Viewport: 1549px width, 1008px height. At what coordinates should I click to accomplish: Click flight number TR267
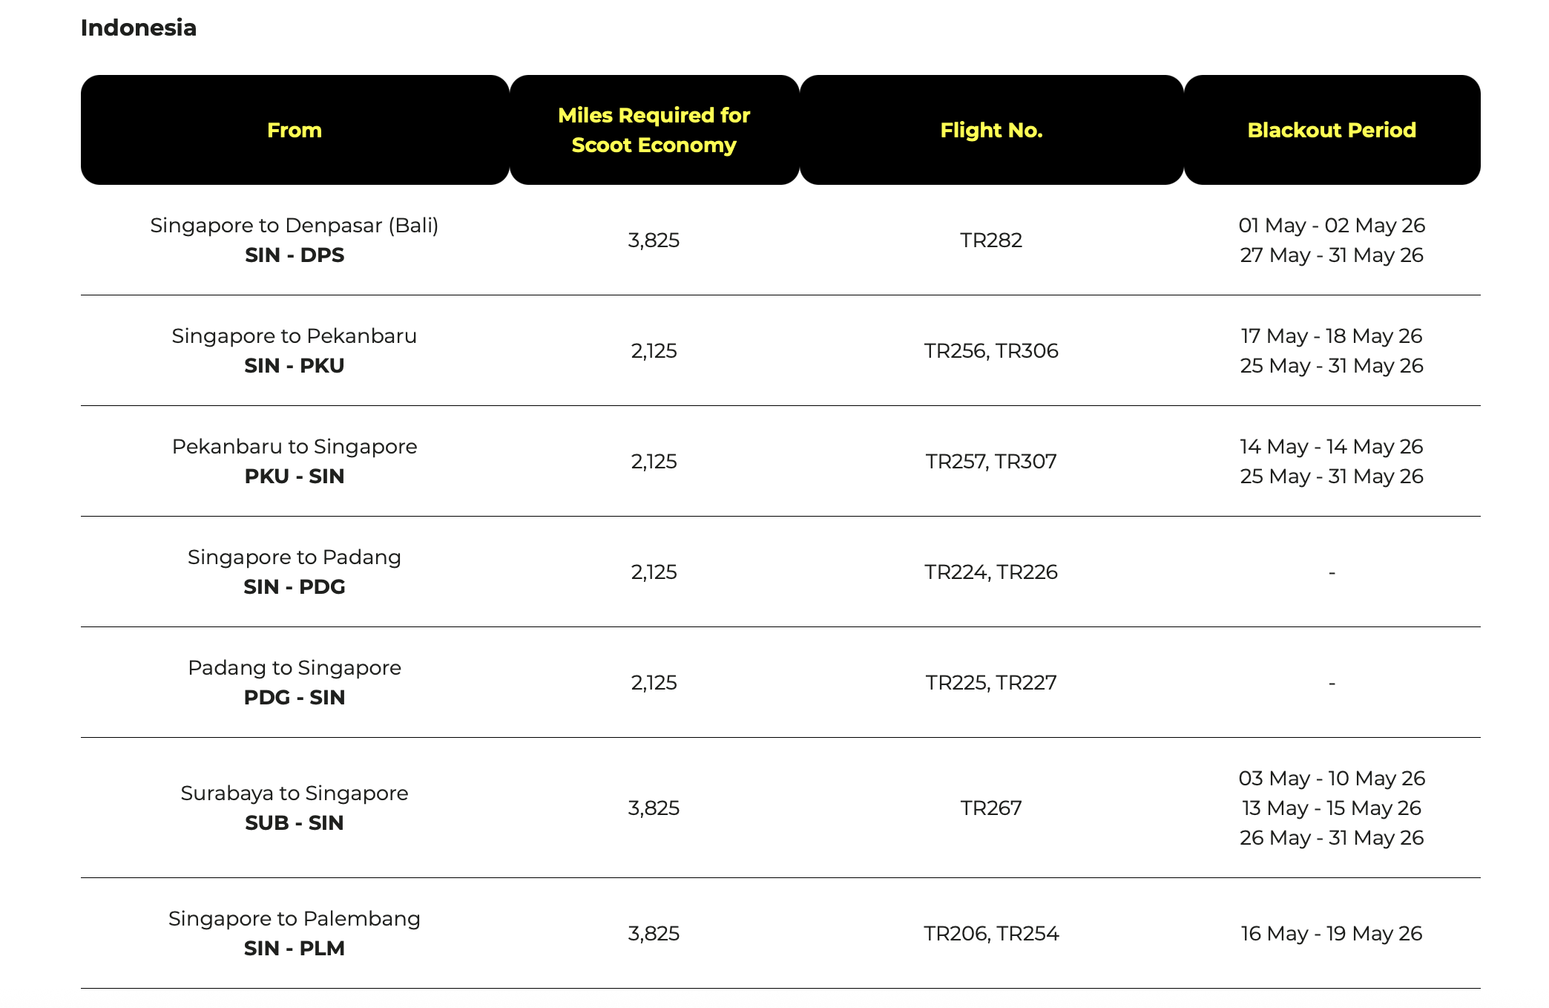991,808
